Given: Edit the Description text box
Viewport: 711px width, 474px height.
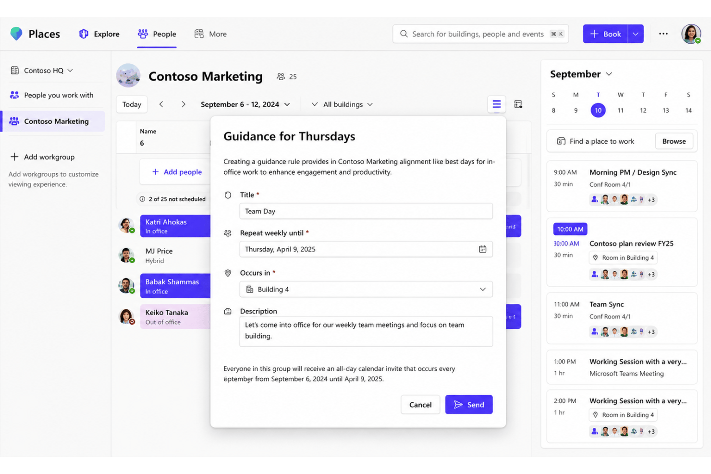Looking at the screenshot, I should coord(366,331).
